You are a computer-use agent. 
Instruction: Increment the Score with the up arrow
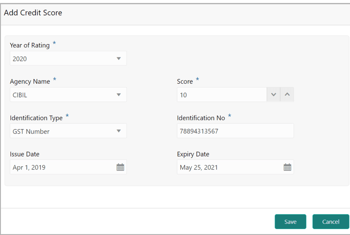287,94
